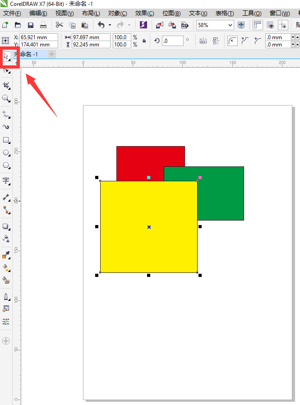The height and width of the screenshot is (405, 300).
Task: Add a document tab with plus button
Action: click(x=52, y=54)
